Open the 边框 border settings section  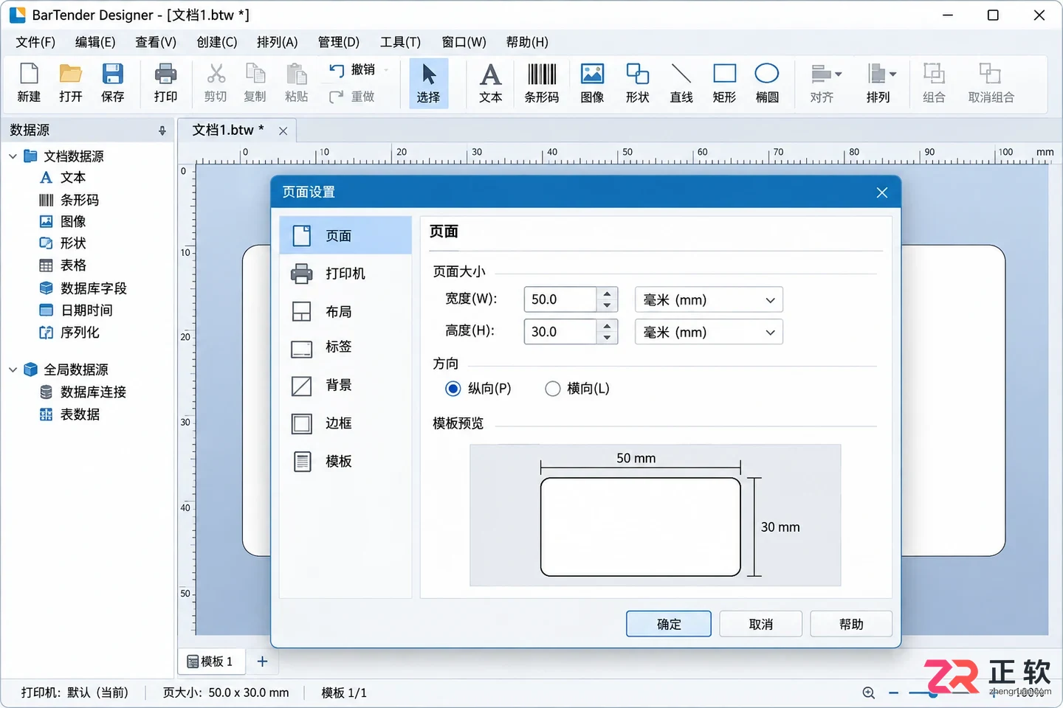pyautogui.click(x=345, y=423)
